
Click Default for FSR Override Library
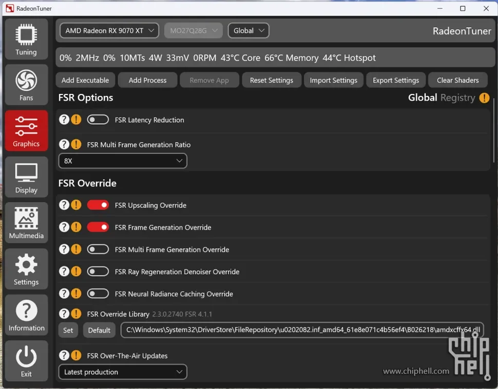(x=99, y=330)
